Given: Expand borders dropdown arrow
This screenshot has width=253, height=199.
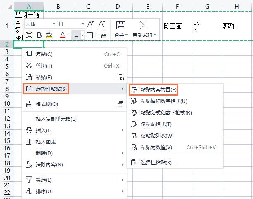Looking at the screenshot, I should 96,35.
